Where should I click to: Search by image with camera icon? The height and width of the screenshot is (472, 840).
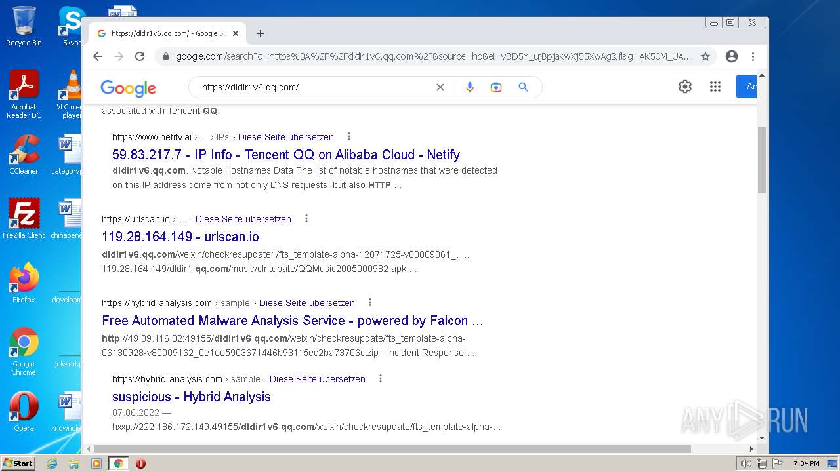pos(496,87)
